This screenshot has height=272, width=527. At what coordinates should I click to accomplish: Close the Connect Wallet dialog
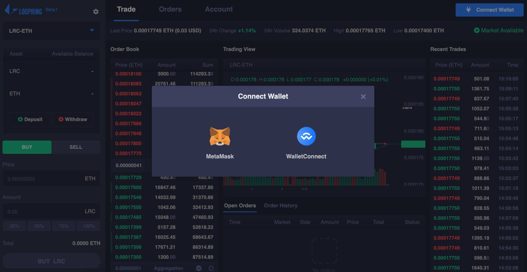click(363, 96)
